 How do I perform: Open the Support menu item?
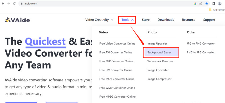(x=209, y=20)
